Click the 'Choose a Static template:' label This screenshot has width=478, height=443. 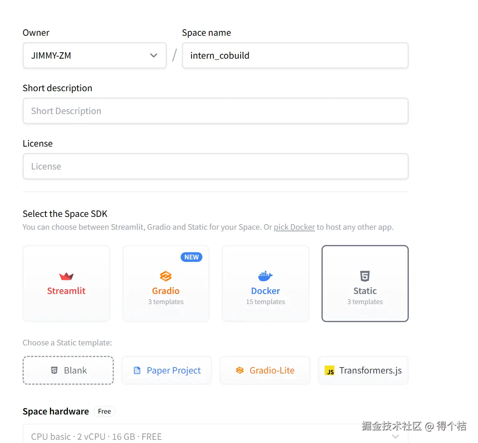[67, 343]
